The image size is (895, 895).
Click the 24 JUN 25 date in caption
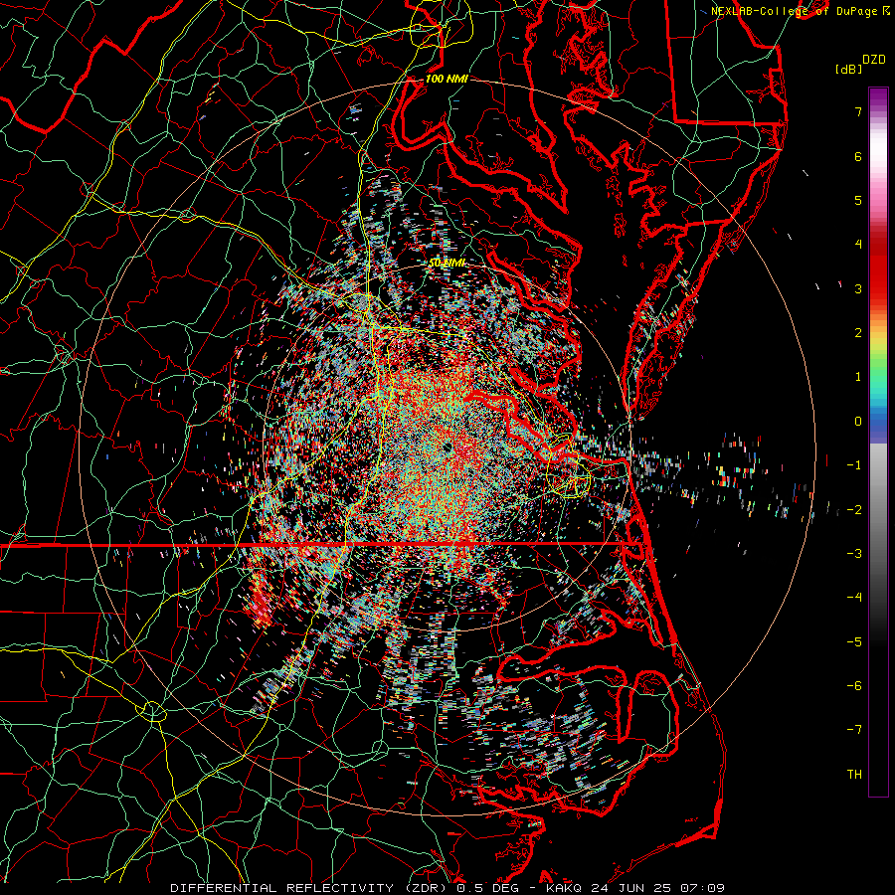(633, 888)
